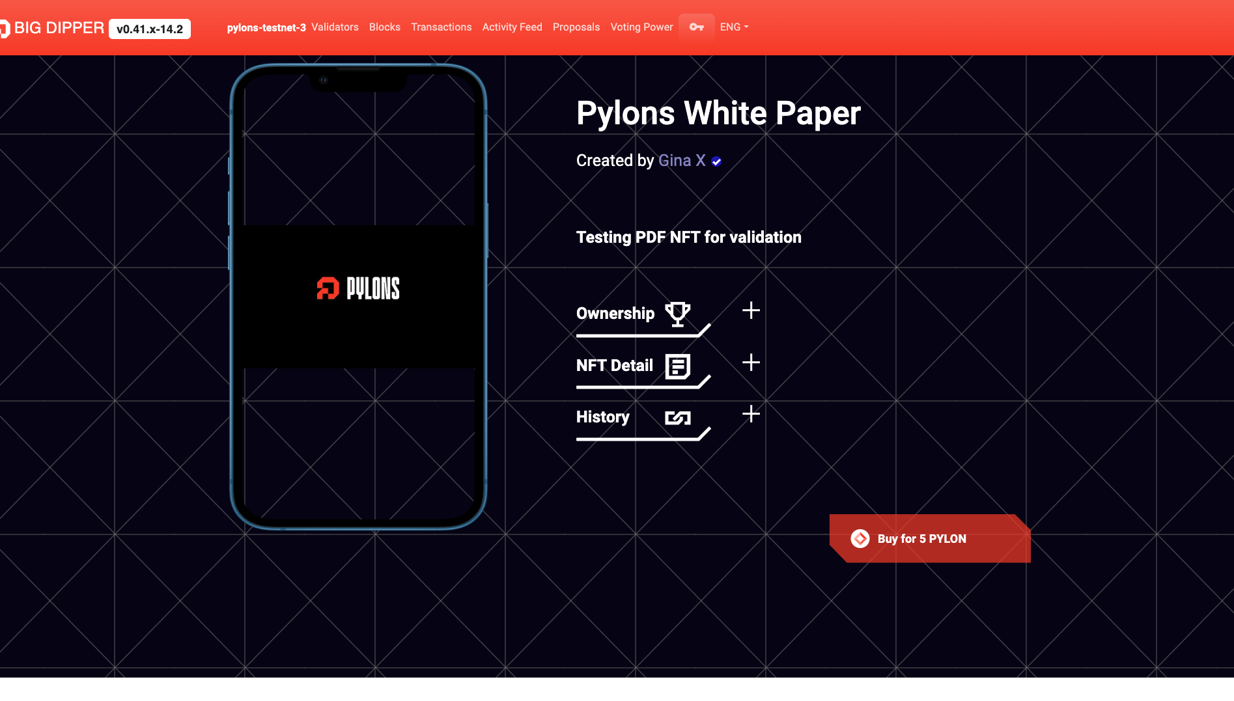The image size is (1234, 701).
Task: Open creator Gina X's profile link
Action: 680,160
